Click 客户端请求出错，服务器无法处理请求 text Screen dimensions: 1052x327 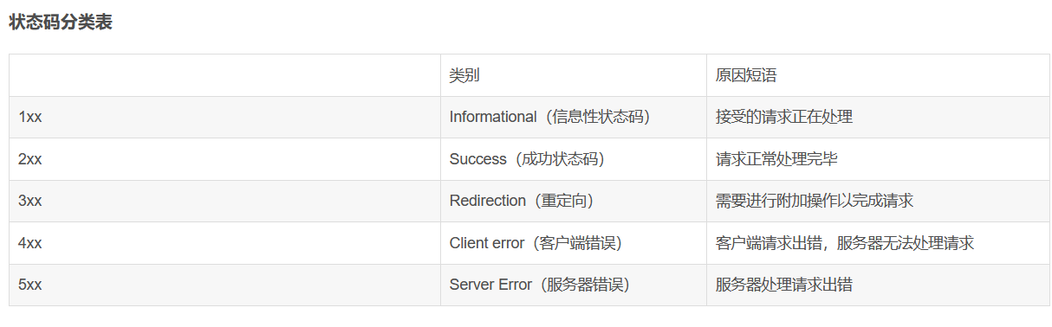pos(845,243)
